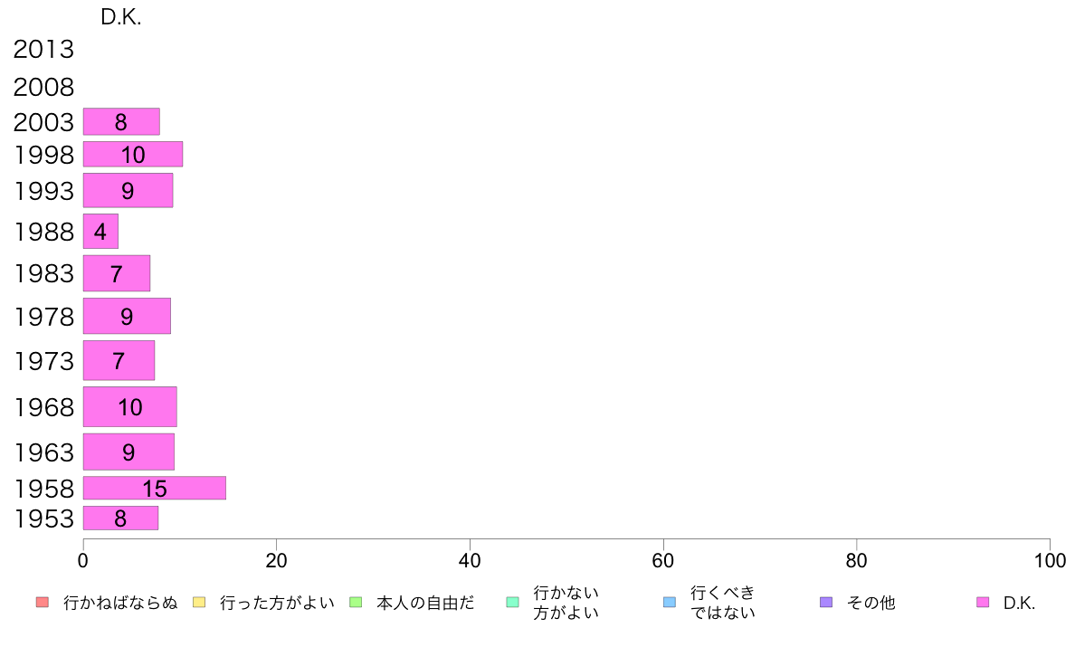Screen dimensions: 1075x666
Task: Select the 1968 bar showing 10
Action: click(130, 406)
